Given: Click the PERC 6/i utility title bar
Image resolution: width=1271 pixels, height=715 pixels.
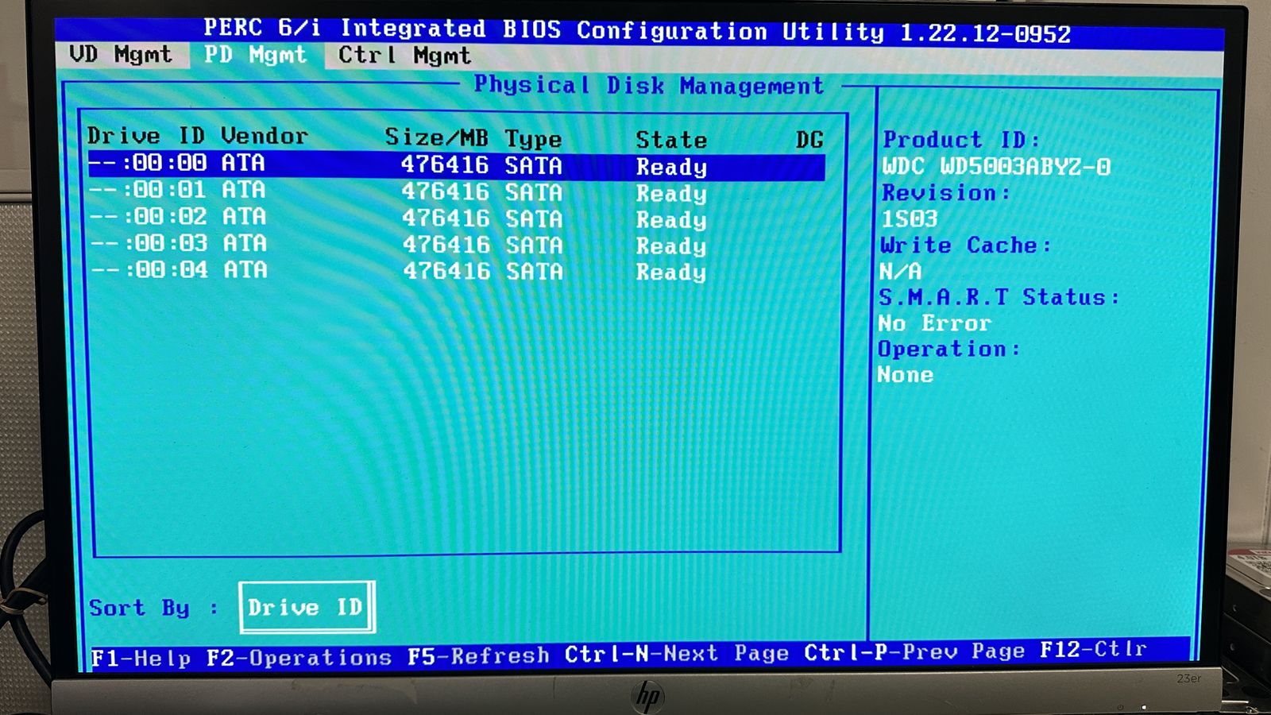Looking at the screenshot, I should pyautogui.click(x=638, y=30).
